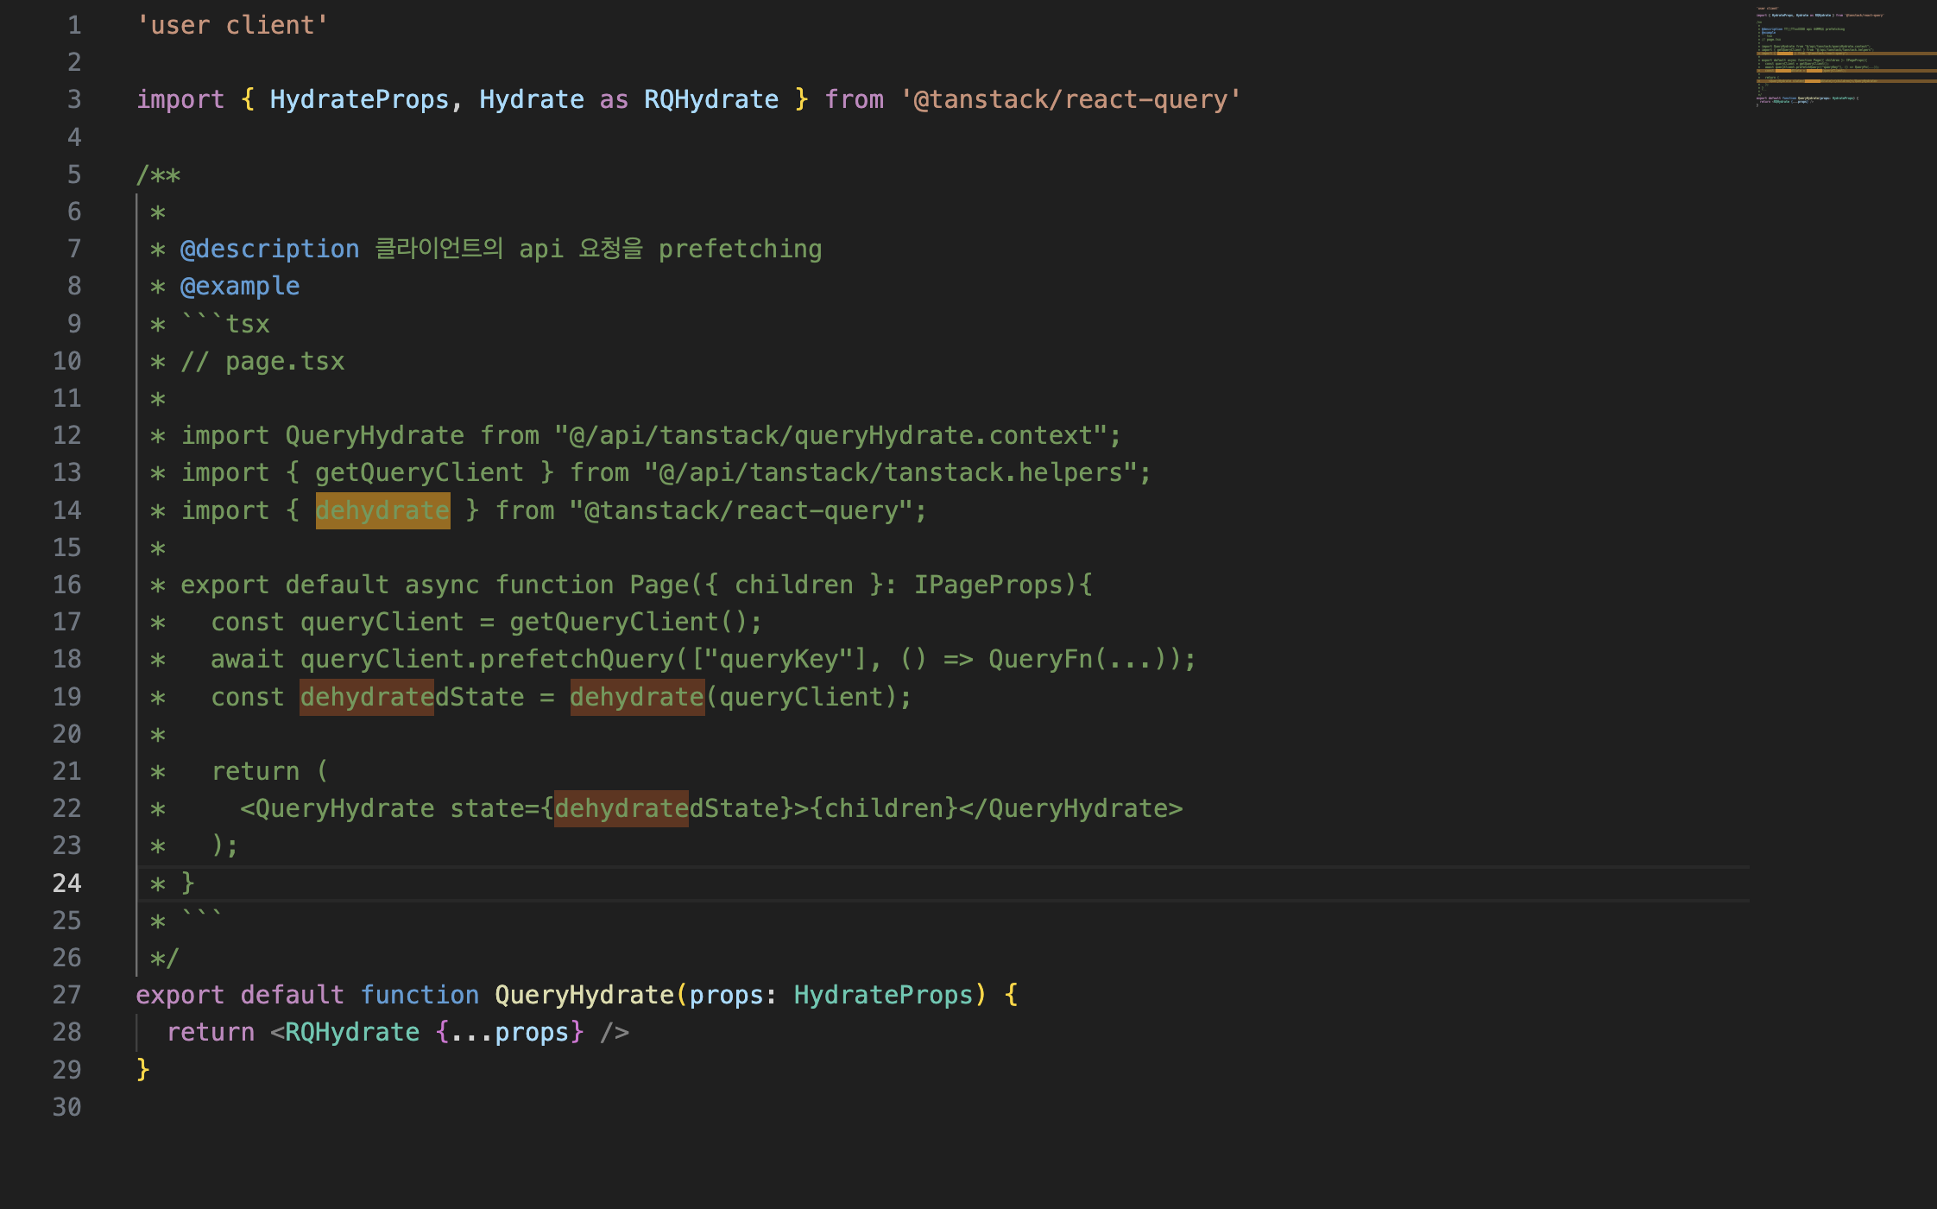Click the QueryHydrate function name on line 27
The height and width of the screenshot is (1209, 1937).
tap(584, 995)
